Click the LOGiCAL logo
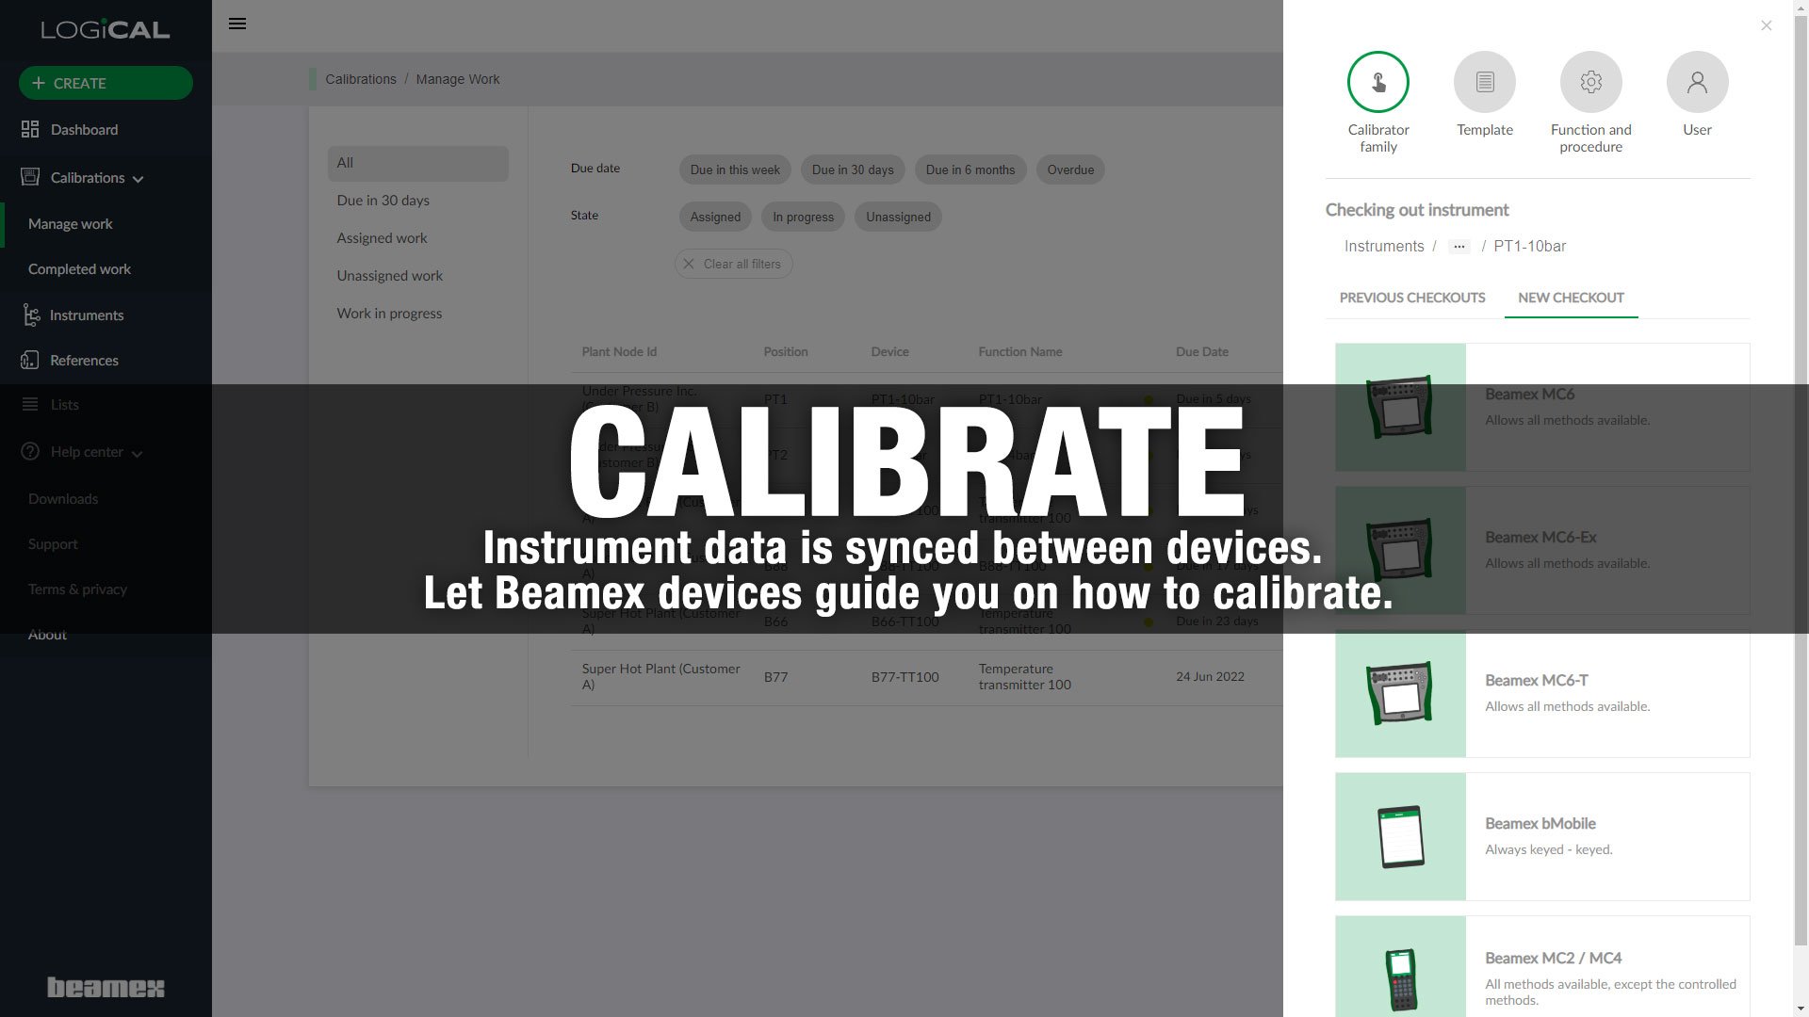This screenshot has width=1809, height=1017. (106, 29)
